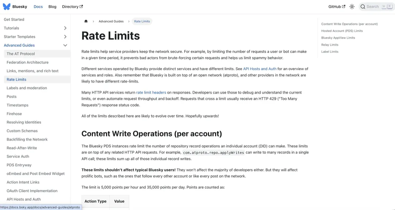Open Resolving Identities page
The image size is (395, 210).
pos(24,122)
